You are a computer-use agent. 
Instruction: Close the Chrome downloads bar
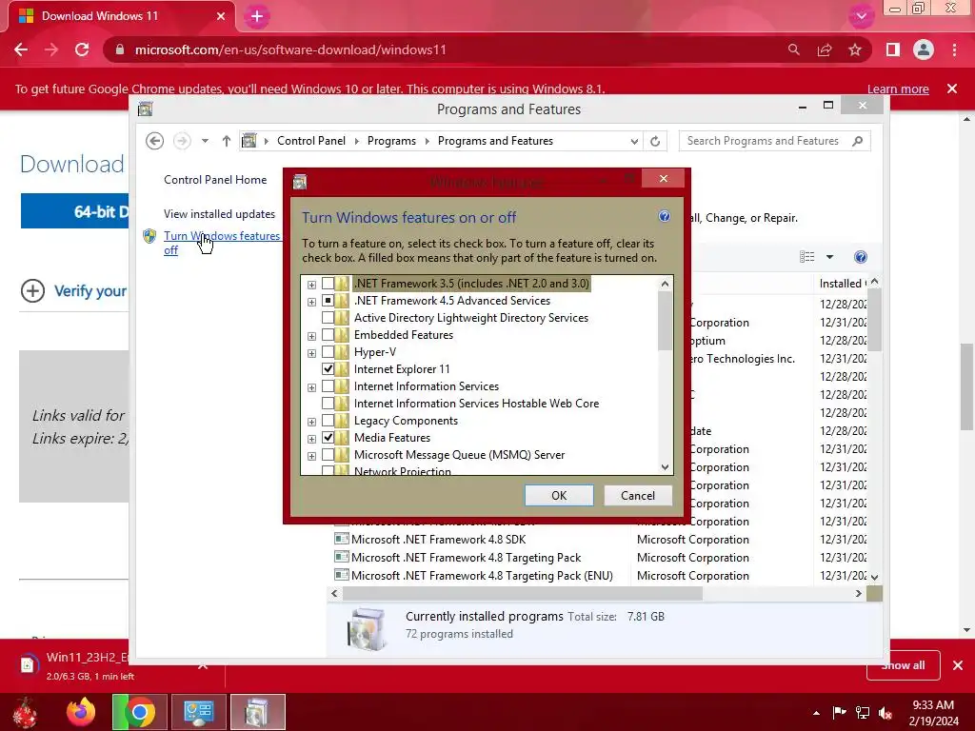(958, 665)
